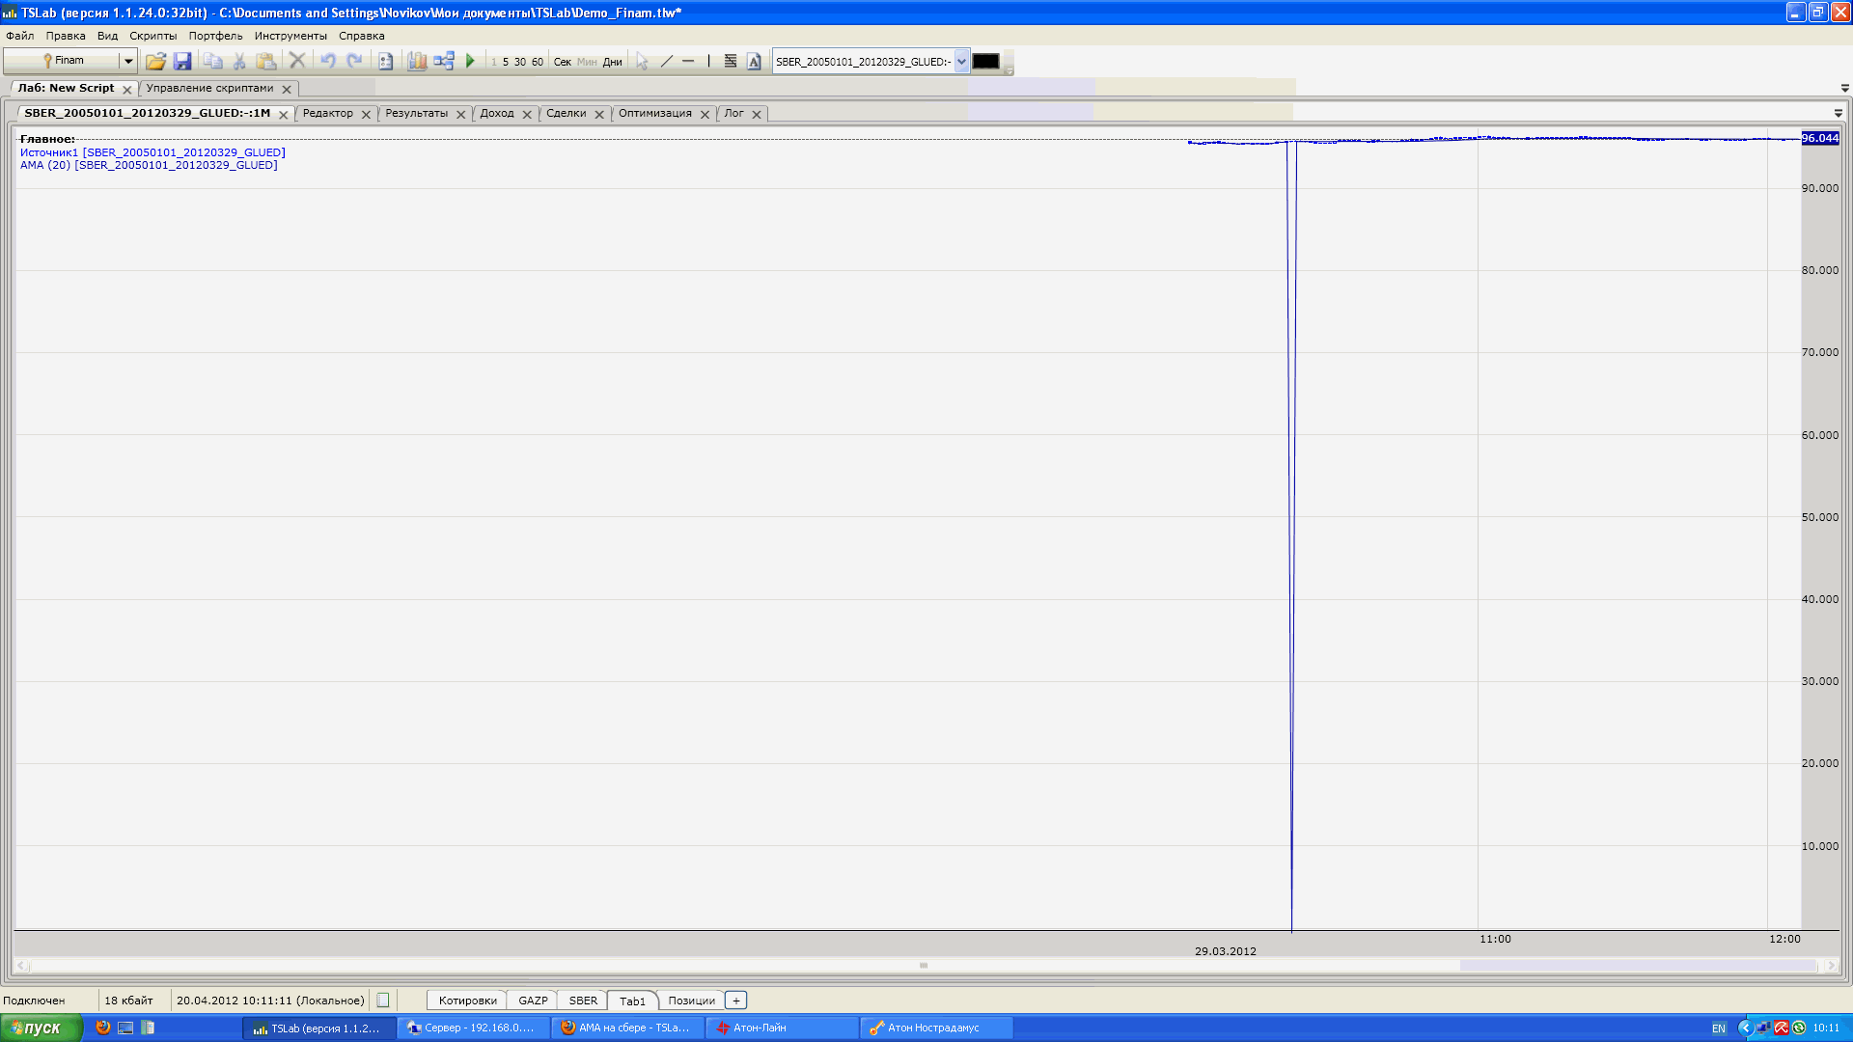Image resolution: width=1853 pixels, height=1042 pixels.
Task: Click the script diagram blocks icon
Action: pyautogui.click(x=444, y=61)
